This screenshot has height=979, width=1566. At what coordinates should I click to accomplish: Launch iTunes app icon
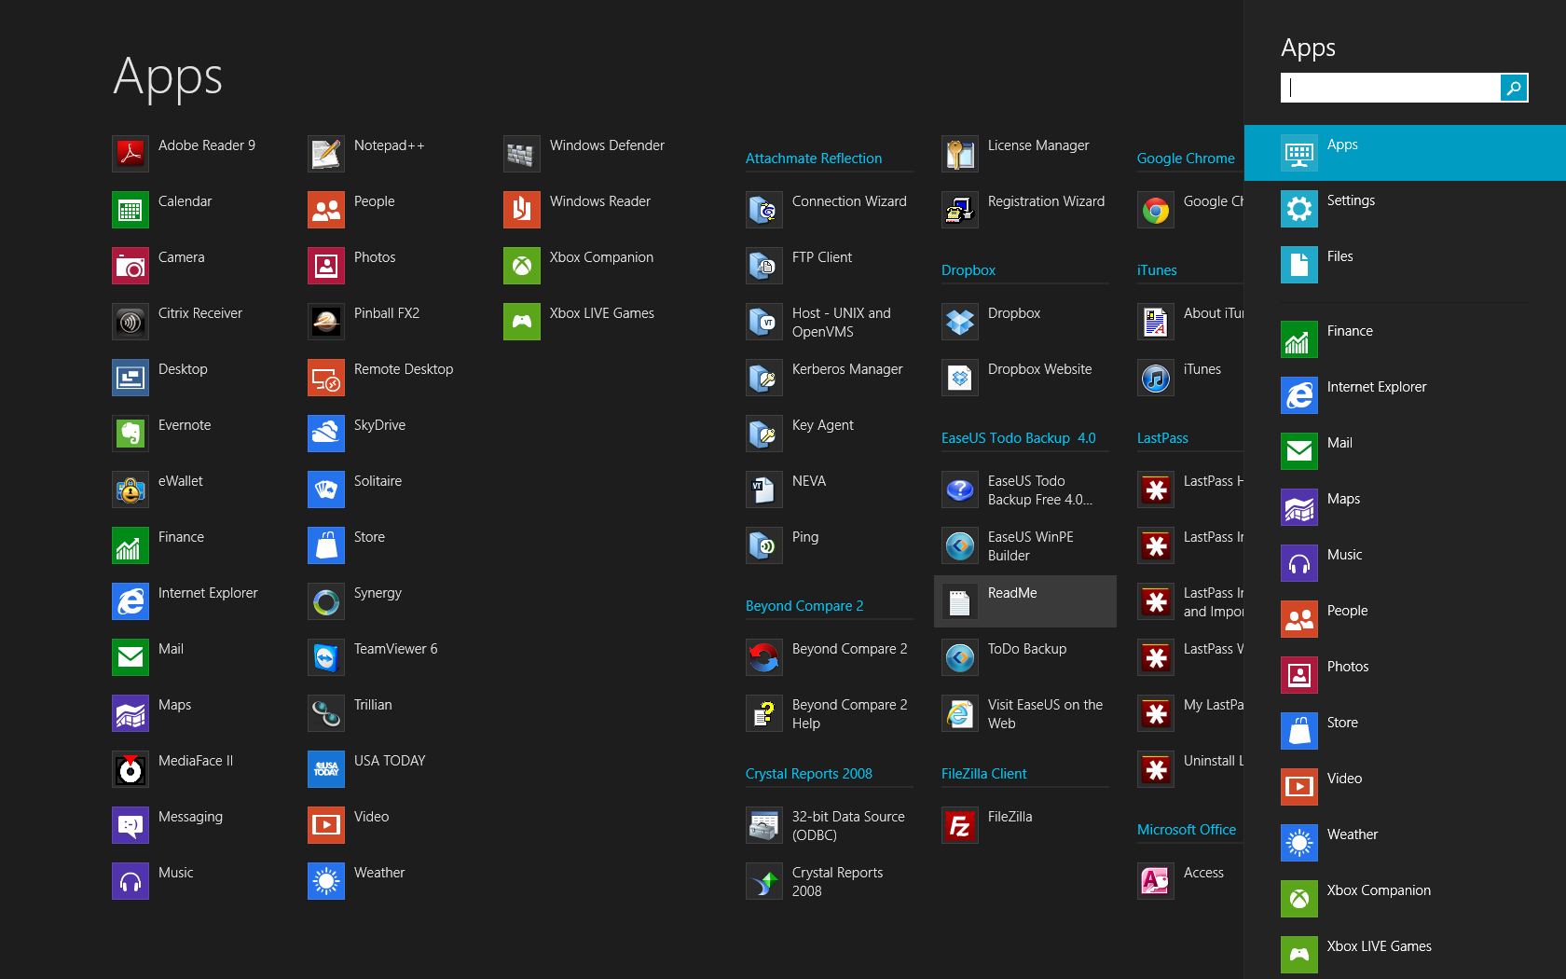pyautogui.click(x=1156, y=378)
